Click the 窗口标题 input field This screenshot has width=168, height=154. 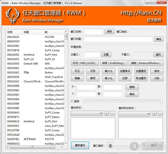pos(118,39)
